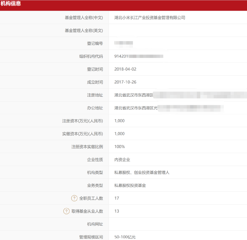Select the 管理规模区间 label

pos(91,237)
